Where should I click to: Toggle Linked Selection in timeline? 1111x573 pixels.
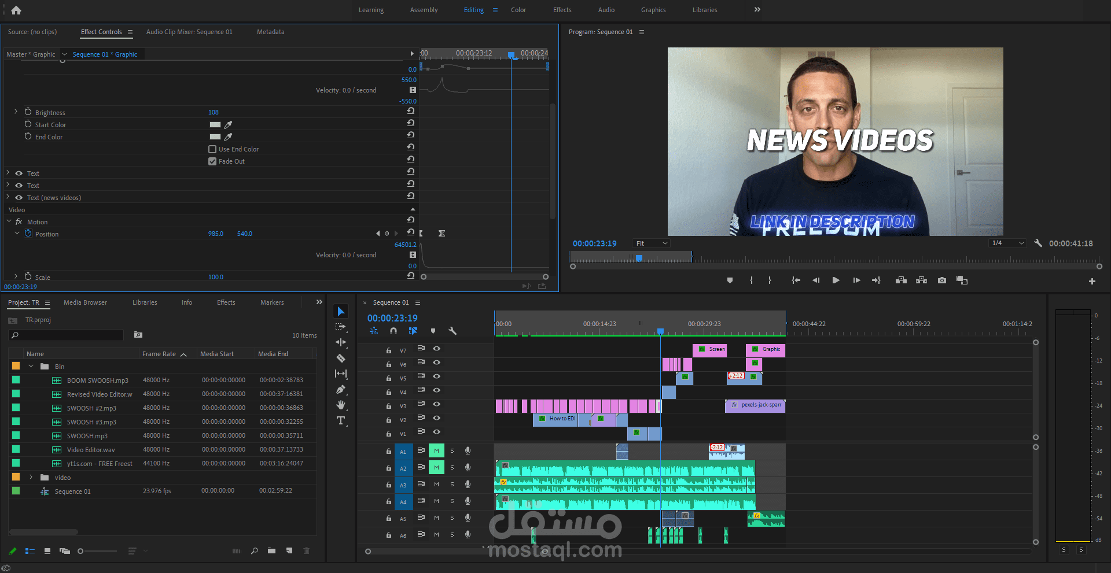413,331
